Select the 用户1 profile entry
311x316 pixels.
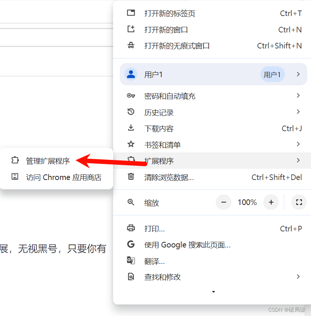click(x=186, y=74)
